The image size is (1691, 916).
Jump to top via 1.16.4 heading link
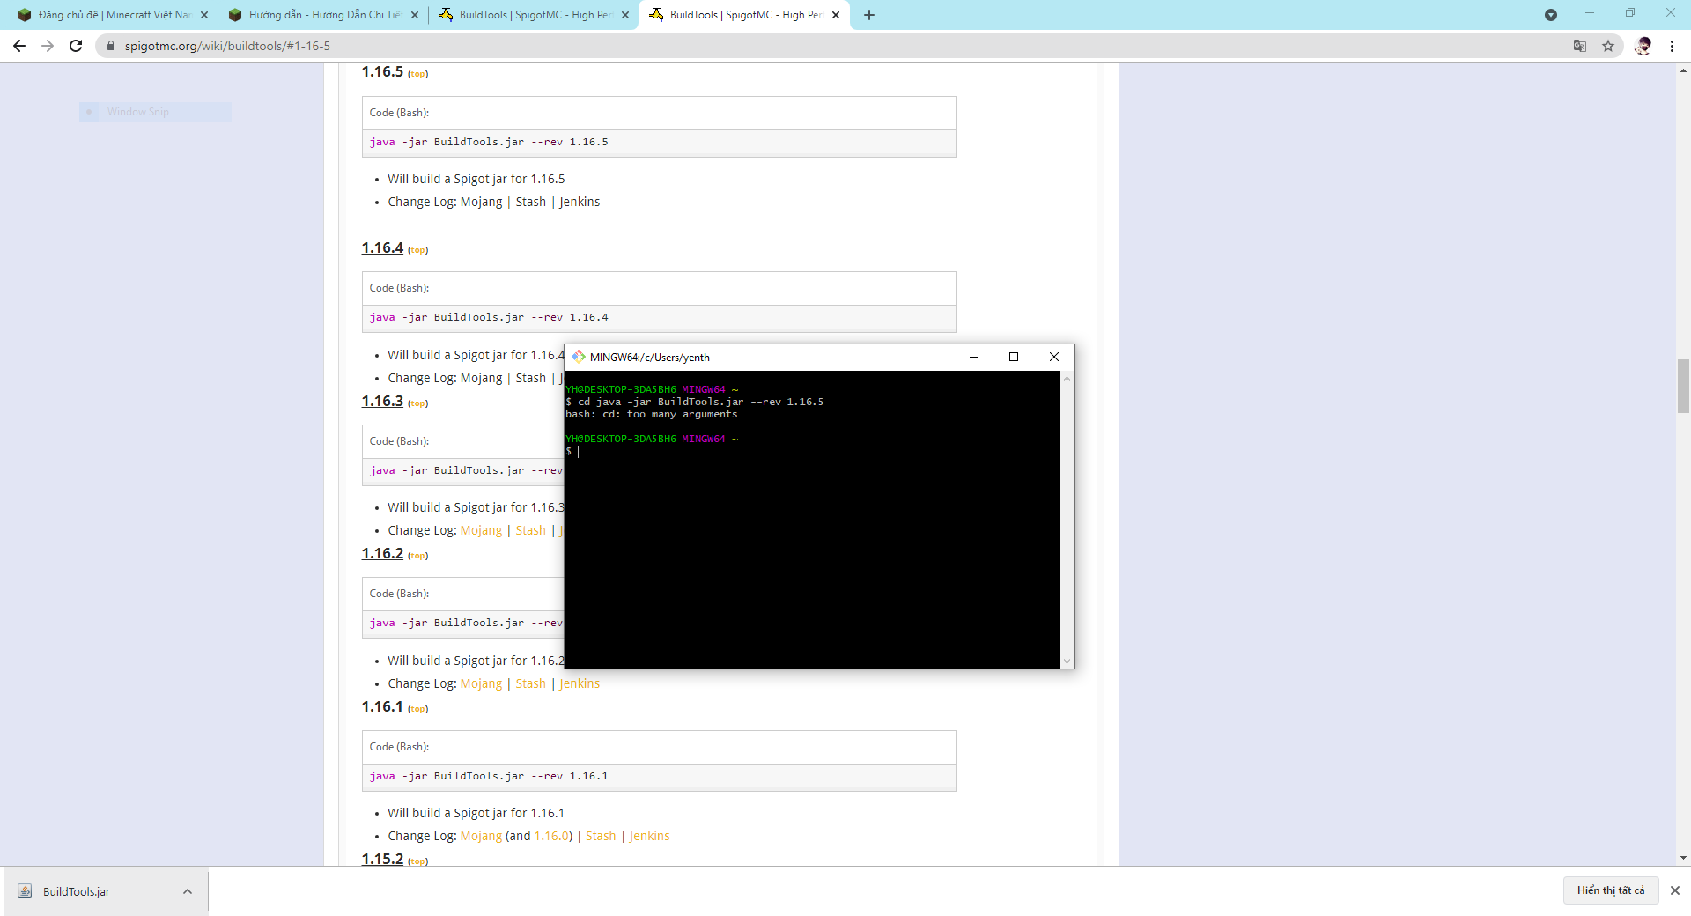point(418,250)
